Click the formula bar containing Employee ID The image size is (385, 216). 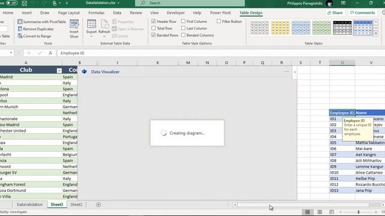coord(221,53)
